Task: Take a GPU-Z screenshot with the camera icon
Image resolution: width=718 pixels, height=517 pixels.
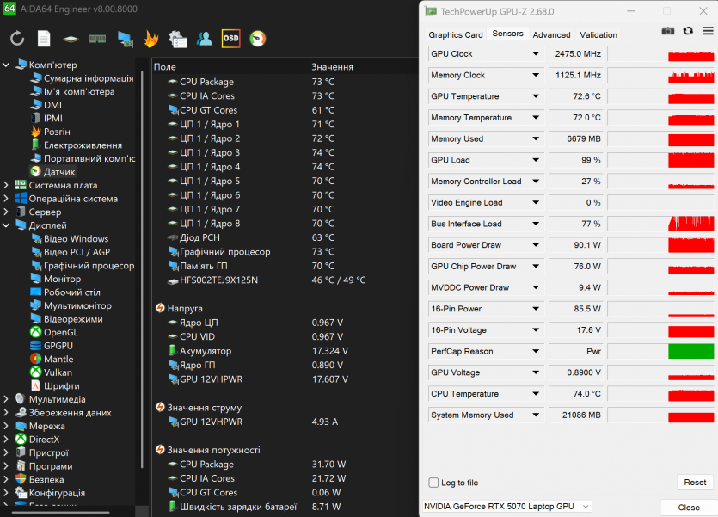Action: click(668, 31)
